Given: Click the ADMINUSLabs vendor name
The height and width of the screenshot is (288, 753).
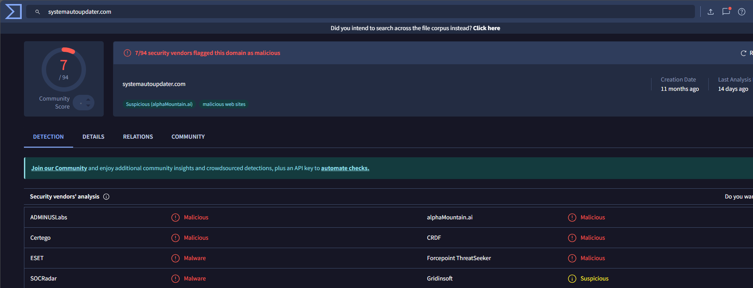Looking at the screenshot, I should pyautogui.click(x=49, y=218).
